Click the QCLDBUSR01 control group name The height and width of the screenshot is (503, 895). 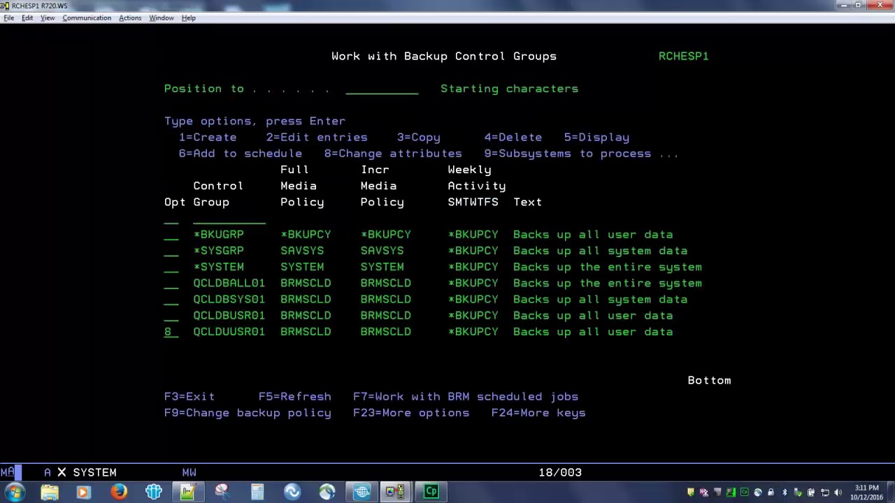(229, 316)
